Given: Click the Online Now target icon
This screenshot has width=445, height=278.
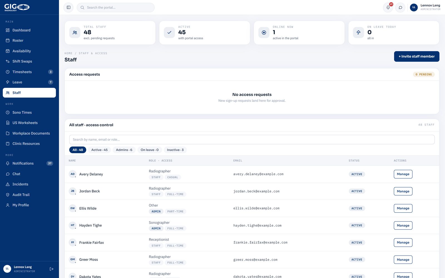Looking at the screenshot, I should click(x=264, y=33).
